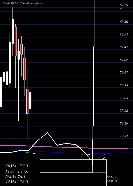Click the '<<Live MACD' label

point(112,179)
